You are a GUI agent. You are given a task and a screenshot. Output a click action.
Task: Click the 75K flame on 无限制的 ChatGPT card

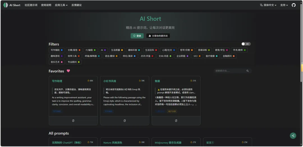(88, 142)
